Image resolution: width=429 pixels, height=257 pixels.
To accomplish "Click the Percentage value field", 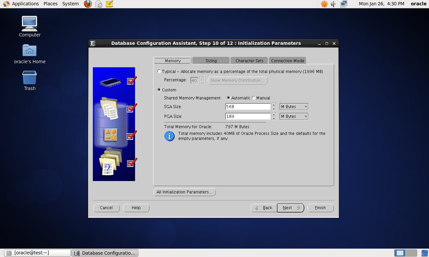I will pos(194,81).
